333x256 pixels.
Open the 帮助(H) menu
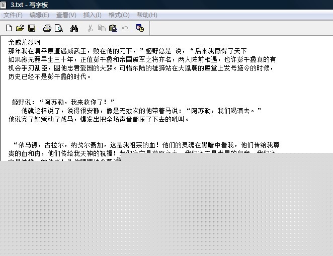tap(147, 15)
